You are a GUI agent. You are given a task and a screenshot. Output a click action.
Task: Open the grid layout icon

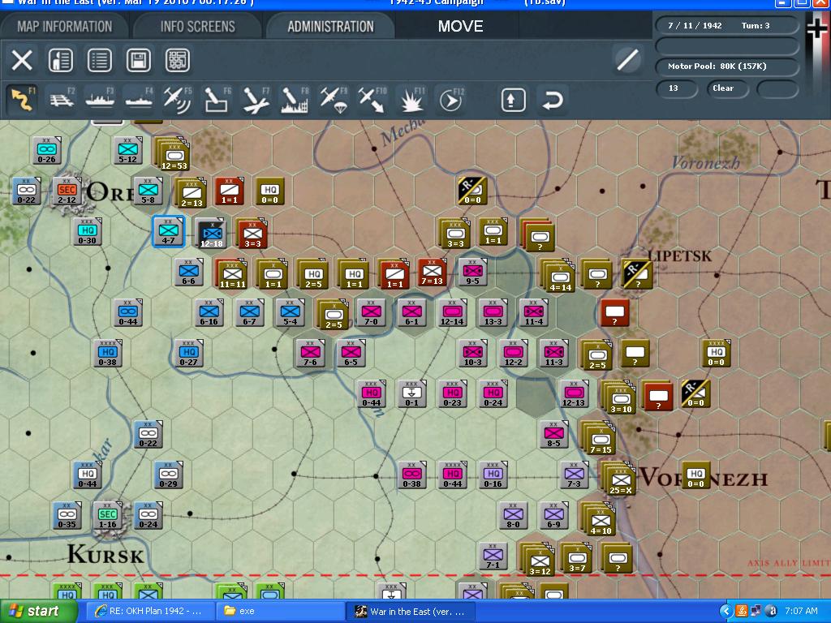pos(178,60)
